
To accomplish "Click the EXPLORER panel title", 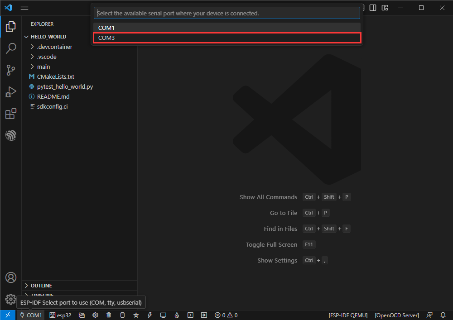I will point(42,24).
